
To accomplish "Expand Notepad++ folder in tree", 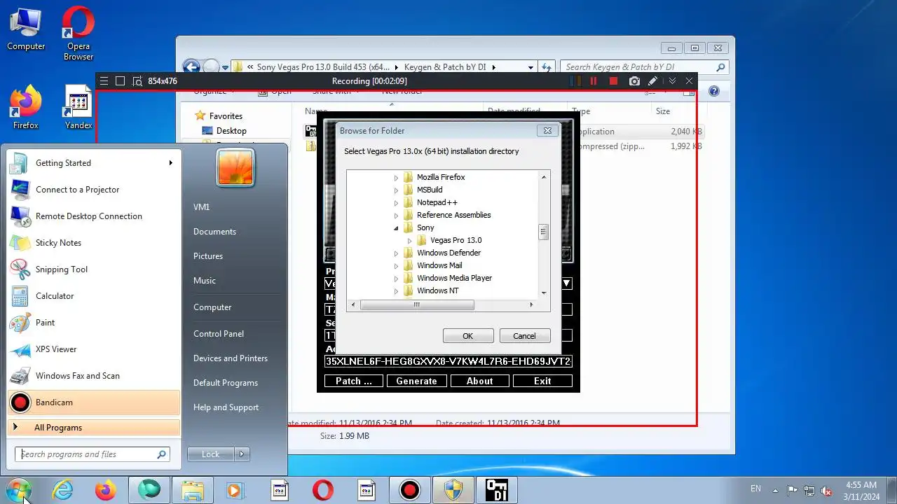I will [396, 203].
